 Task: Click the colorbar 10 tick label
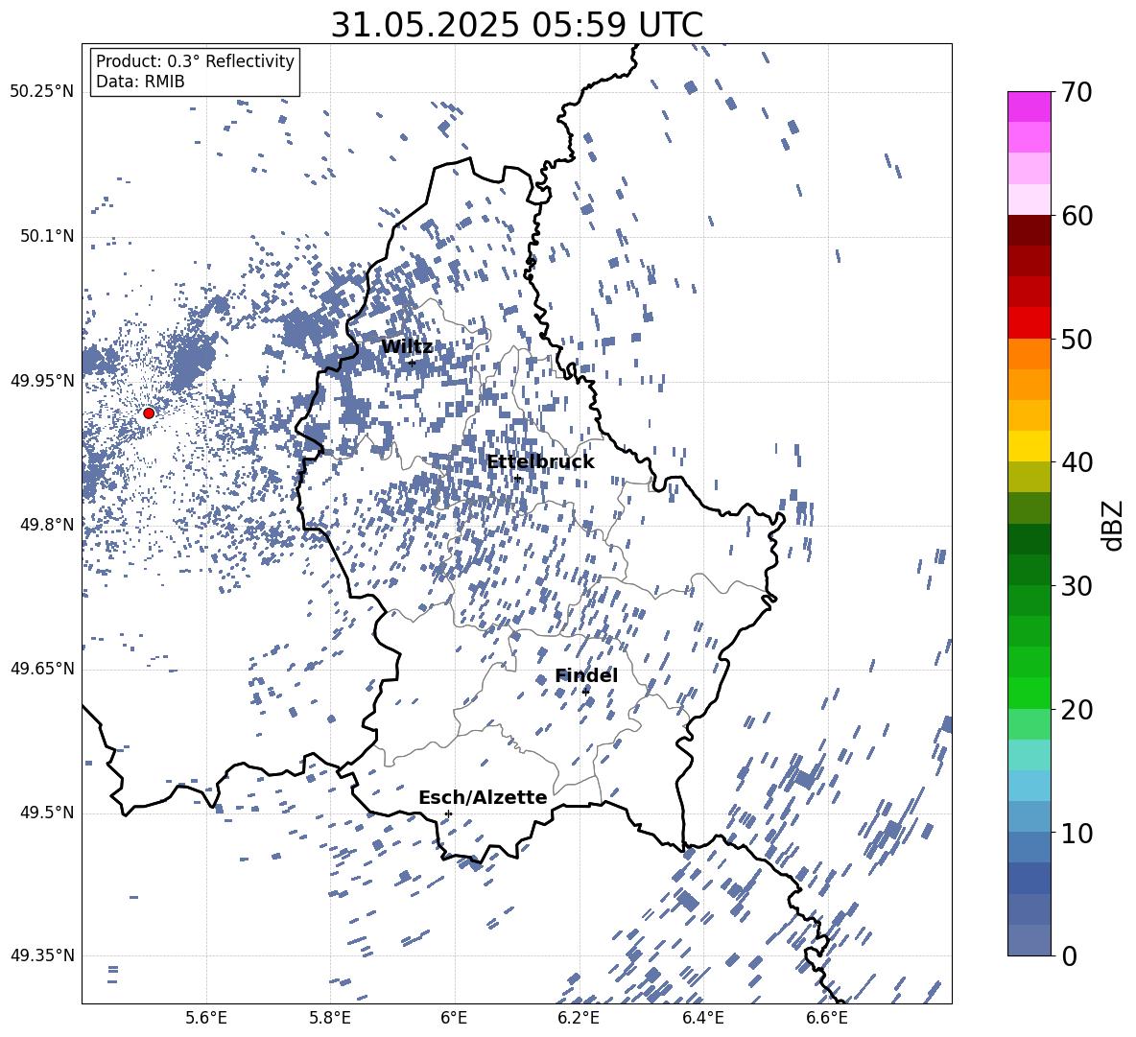point(1077,833)
